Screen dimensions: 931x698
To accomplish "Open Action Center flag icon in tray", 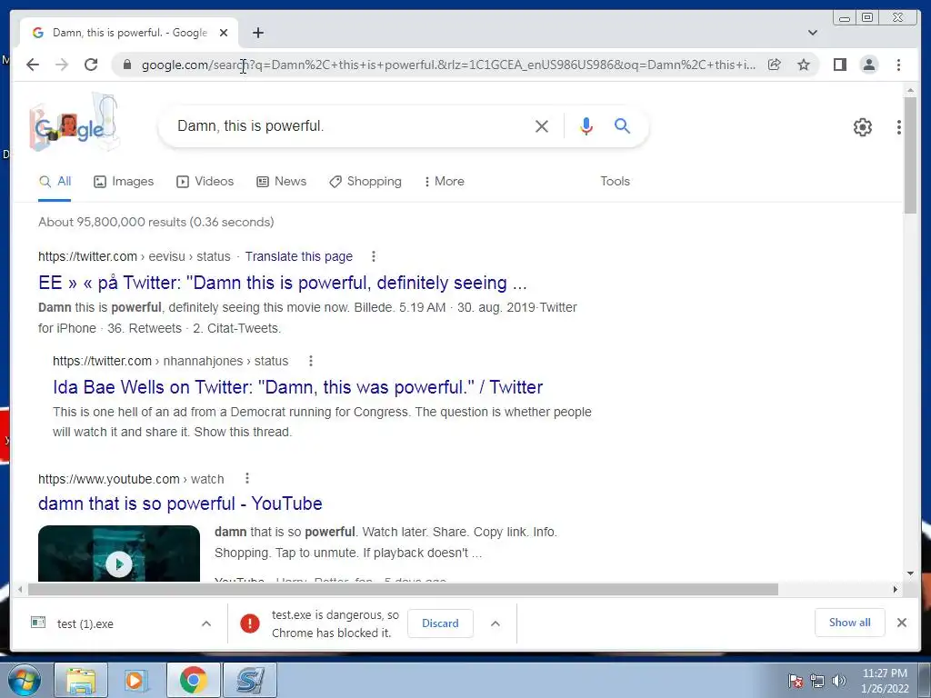I will point(795,681).
